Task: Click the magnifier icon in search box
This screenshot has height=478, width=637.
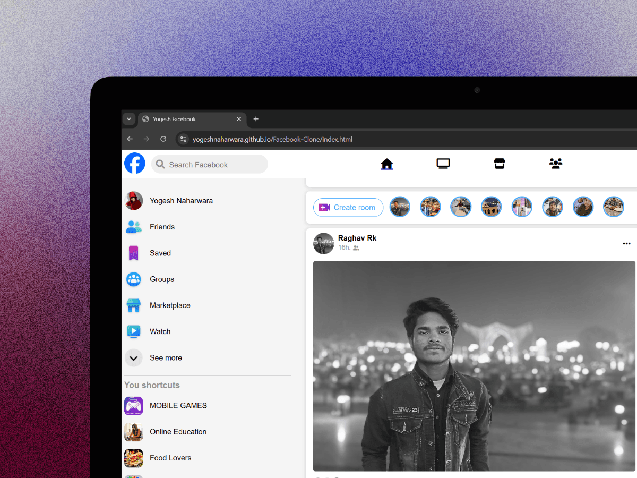Action: point(160,165)
